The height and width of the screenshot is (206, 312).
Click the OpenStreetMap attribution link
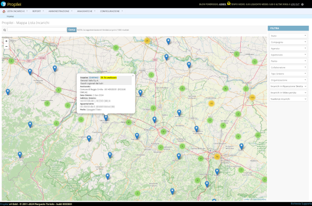pos(259,199)
